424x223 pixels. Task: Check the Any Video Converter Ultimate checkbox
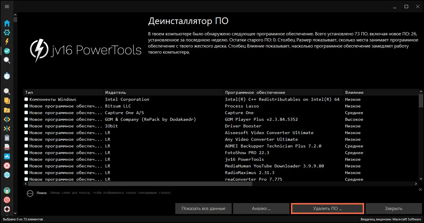pyautogui.click(x=26, y=139)
